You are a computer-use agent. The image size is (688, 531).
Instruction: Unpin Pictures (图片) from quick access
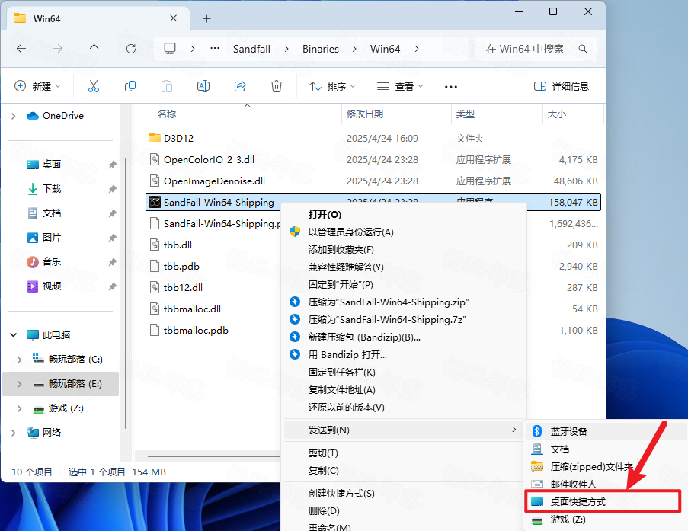pyautogui.click(x=112, y=238)
